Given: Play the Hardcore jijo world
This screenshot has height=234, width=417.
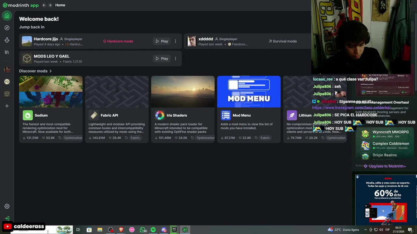Looking at the screenshot, I should [162, 41].
